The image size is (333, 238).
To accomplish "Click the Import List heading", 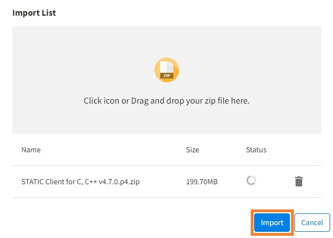I will (34, 13).
